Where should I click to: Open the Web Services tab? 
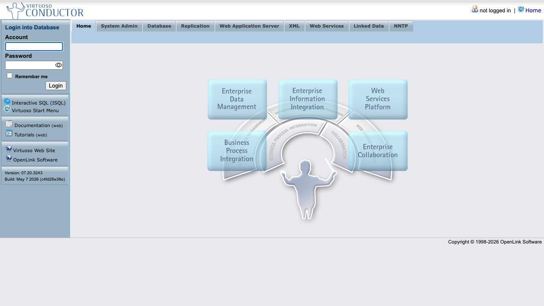(326, 26)
